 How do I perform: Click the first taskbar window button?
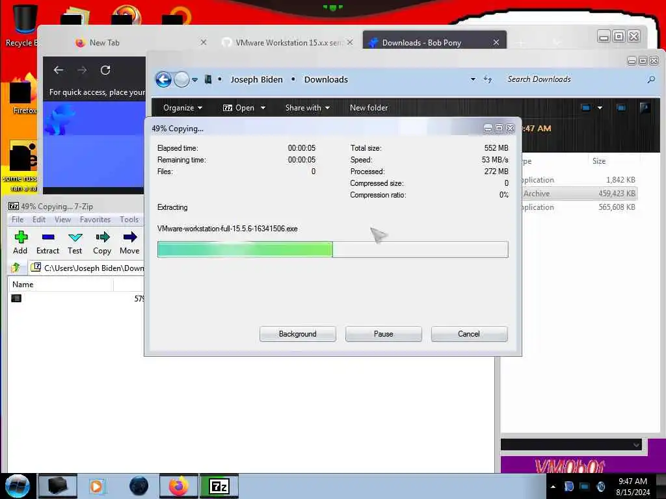[x=58, y=486]
